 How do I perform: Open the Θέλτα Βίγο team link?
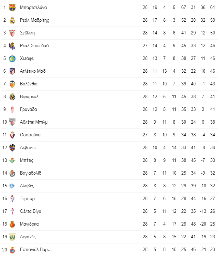tap(30, 211)
